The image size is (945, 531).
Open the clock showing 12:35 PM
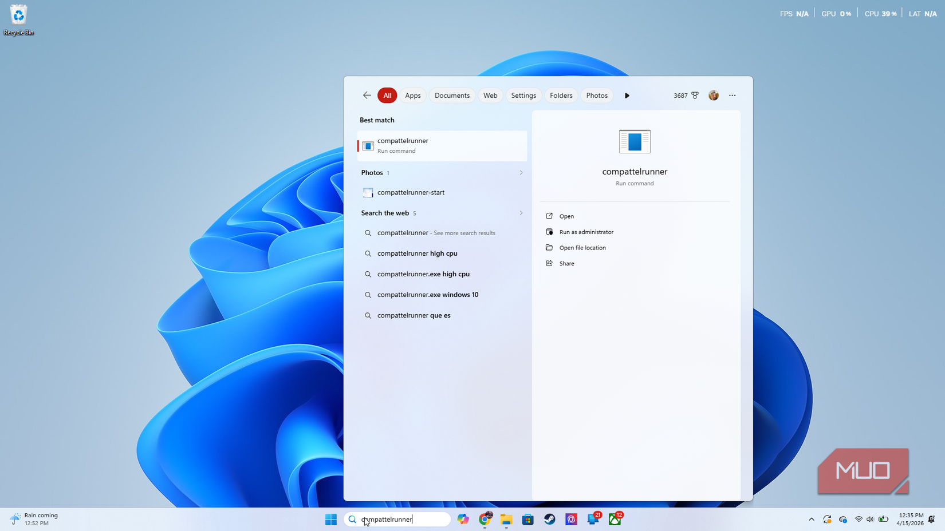910,519
